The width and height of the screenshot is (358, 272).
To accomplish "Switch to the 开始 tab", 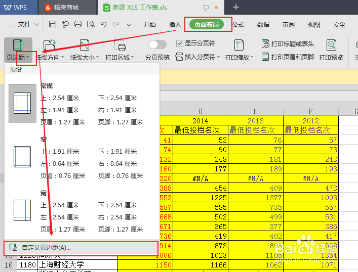I will pyautogui.click(x=150, y=24).
